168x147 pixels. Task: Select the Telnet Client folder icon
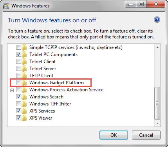[x=24, y=62]
